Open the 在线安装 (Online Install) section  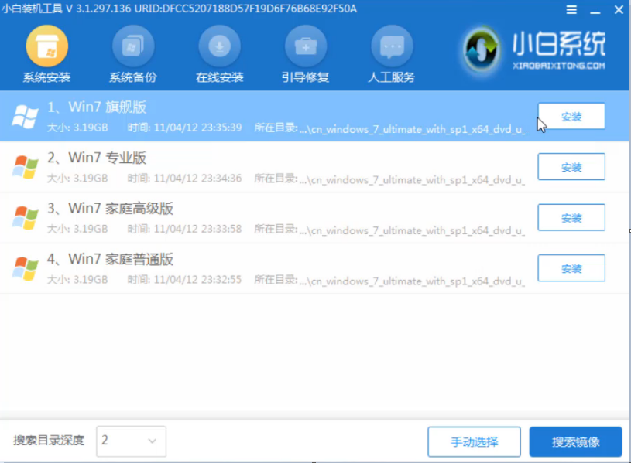(x=220, y=52)
